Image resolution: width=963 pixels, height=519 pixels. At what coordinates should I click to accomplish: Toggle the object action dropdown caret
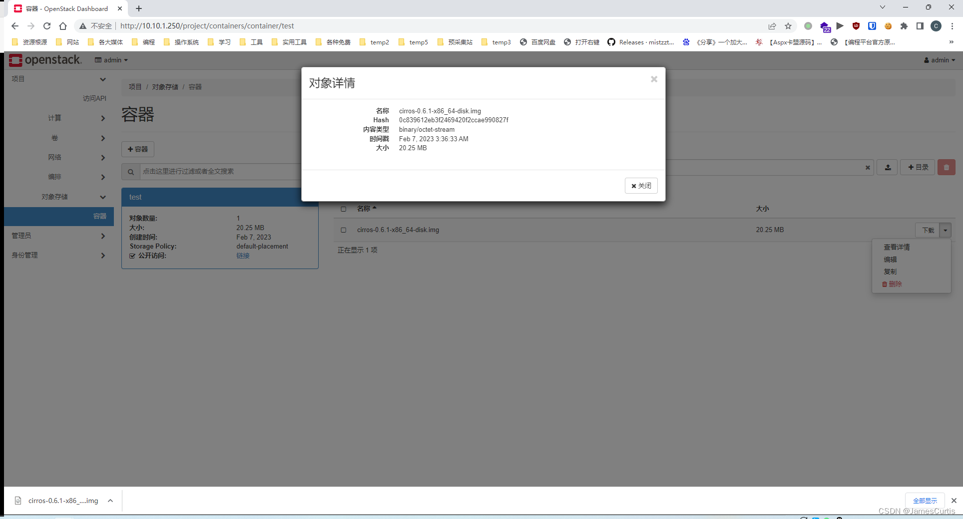[x=945, y=230]
